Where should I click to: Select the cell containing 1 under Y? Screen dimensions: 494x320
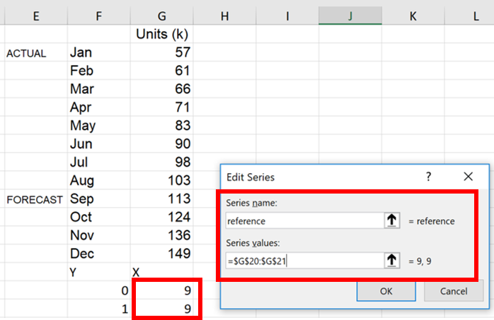click(x=98, y=309)
